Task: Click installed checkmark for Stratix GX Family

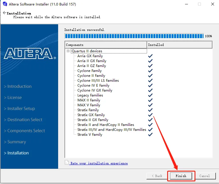Action: 150,115
